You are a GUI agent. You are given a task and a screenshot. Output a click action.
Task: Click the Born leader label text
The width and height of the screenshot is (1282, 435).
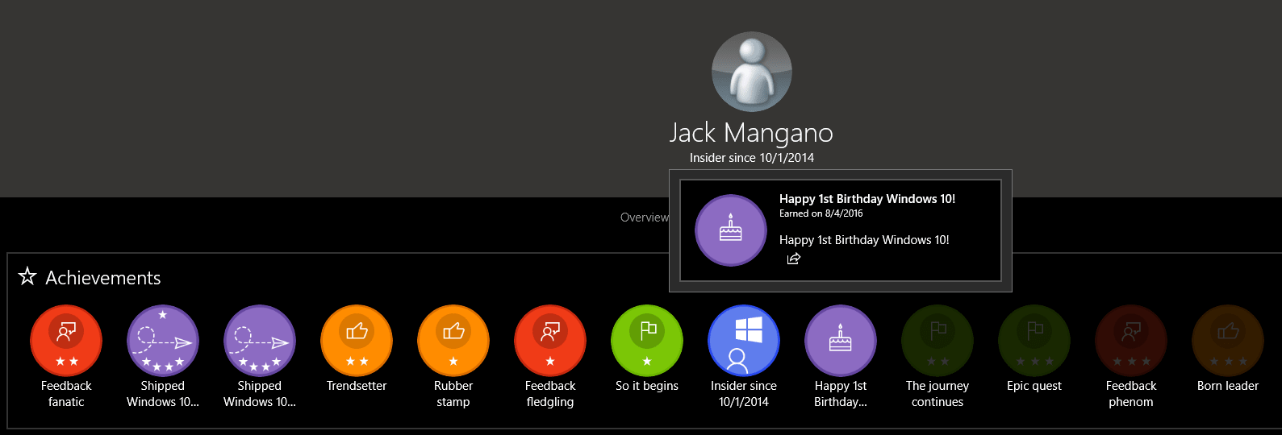pos(1228,386)
